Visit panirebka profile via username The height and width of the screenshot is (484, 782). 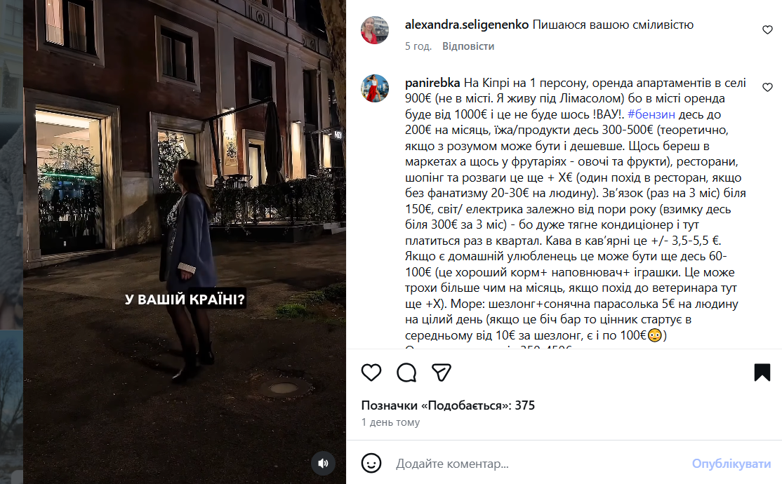pos(432,83)
